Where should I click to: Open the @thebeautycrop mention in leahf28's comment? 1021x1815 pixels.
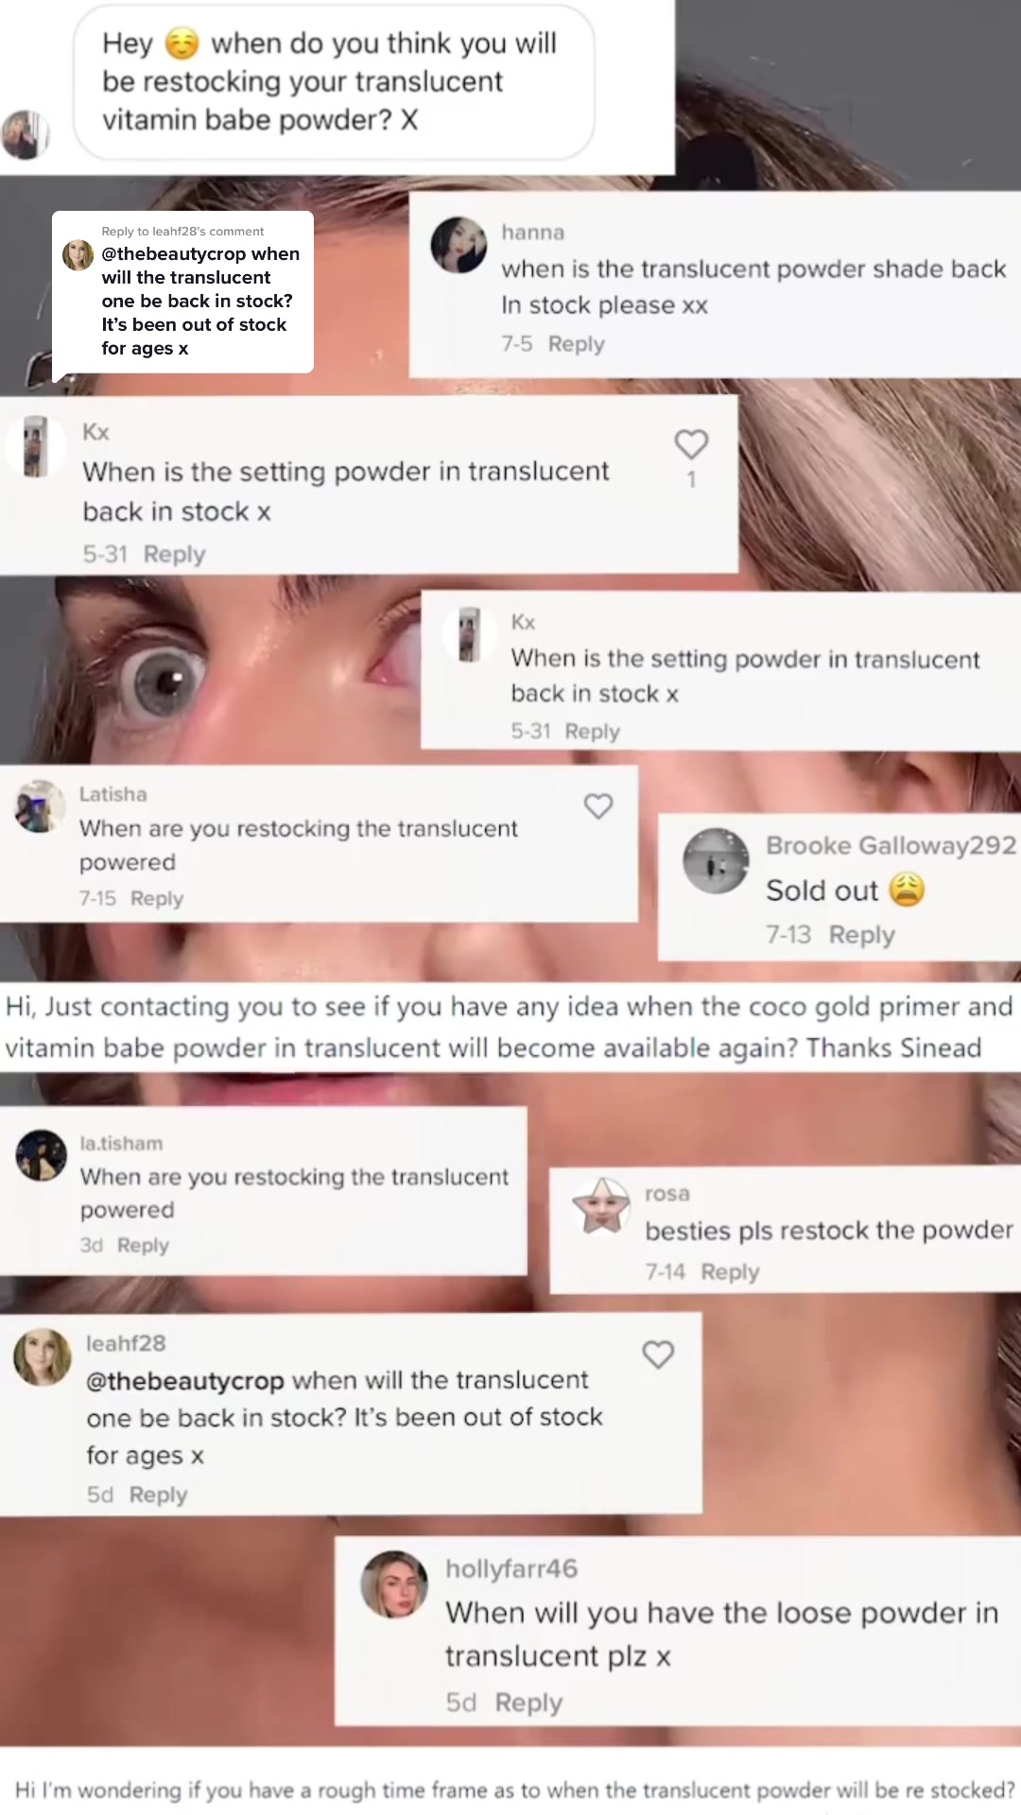[185, 1381]
